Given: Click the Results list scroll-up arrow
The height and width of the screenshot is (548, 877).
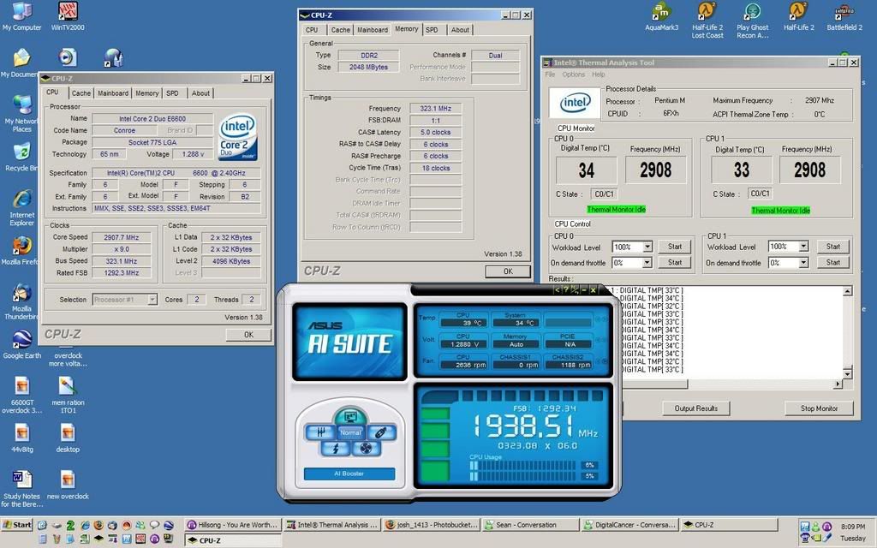Looking at the screenshot, I should [847, 291].
